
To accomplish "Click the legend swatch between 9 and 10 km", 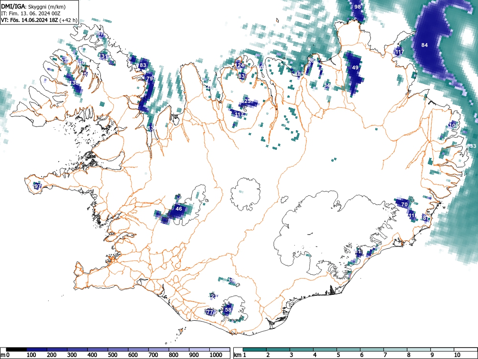I will 442,349.
